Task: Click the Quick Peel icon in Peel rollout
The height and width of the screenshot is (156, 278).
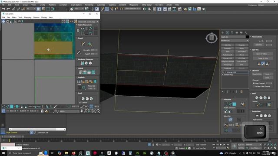Action: pos(257,97)
